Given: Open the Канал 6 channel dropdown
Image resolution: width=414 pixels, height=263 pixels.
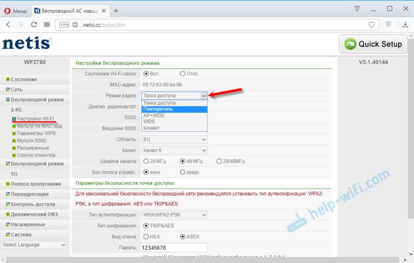Looking at the screenshot, I should pos(174,150).
